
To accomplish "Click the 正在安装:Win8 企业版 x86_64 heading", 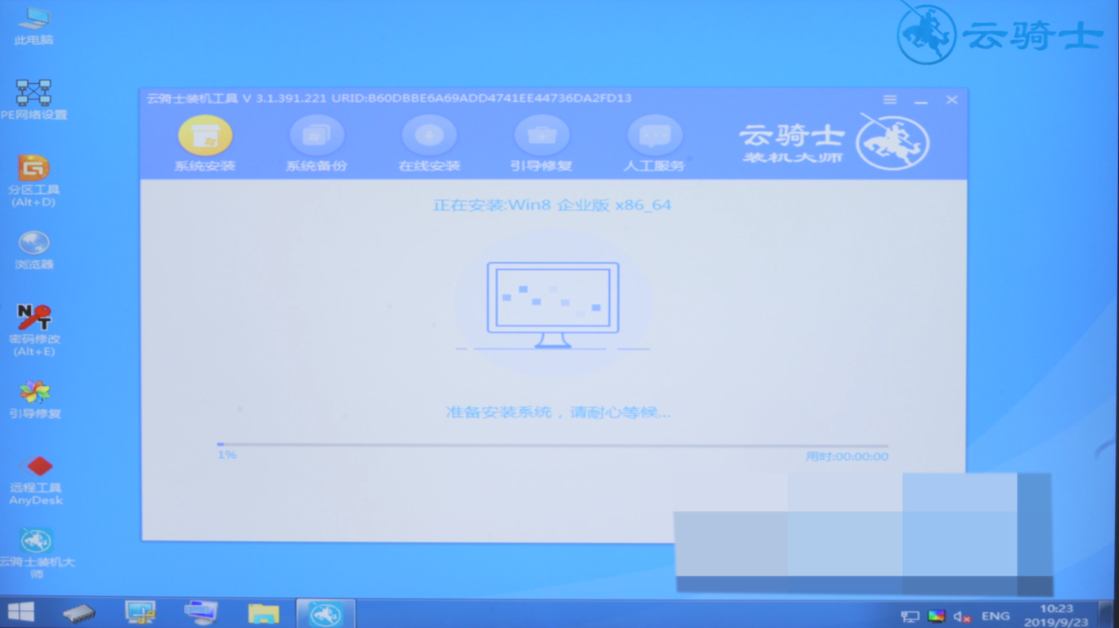I will [x=552, y=205].
